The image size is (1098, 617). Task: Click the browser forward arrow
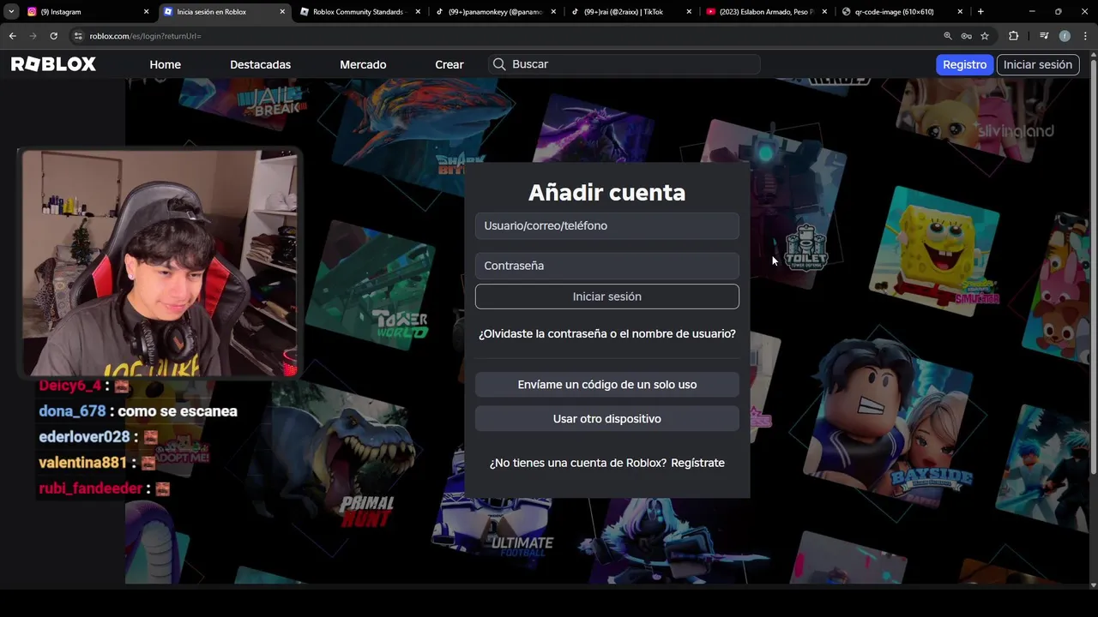click(x=33, y=36)
